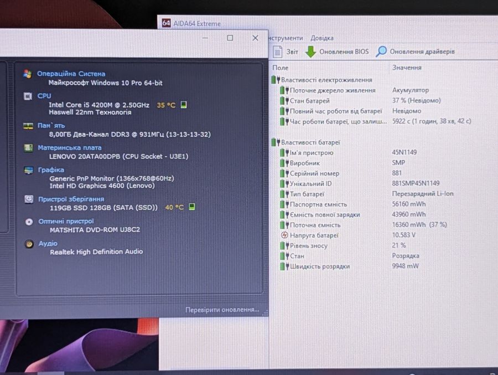The image size is (498, 375).
Task: Select the Розрядка state value
Action: (x=405, y=255)
